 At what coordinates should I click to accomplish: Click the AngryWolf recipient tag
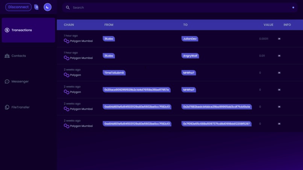click(190, 56)
